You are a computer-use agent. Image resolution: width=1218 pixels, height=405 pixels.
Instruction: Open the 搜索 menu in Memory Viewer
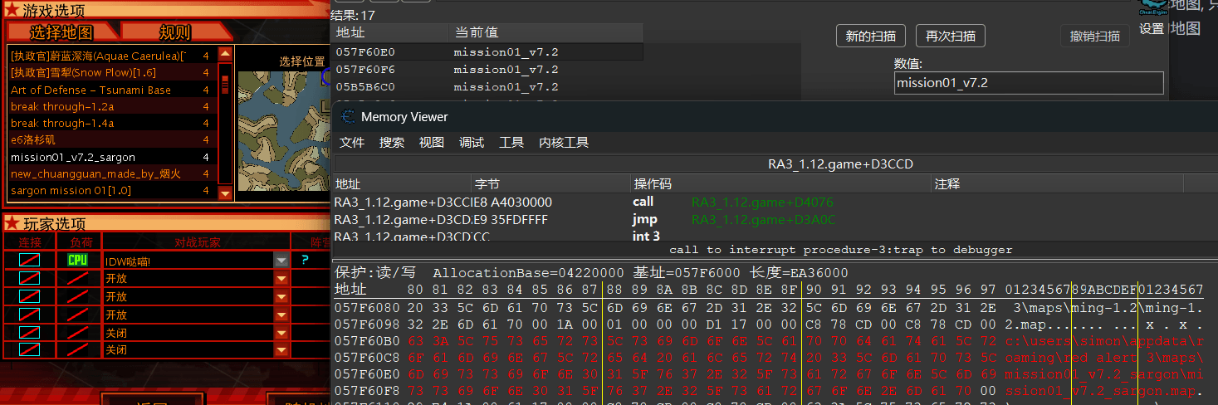click(392, 143)
